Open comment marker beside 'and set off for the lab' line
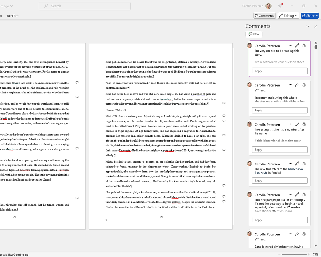This screenshot has height=257, width=321. (224, 185)
